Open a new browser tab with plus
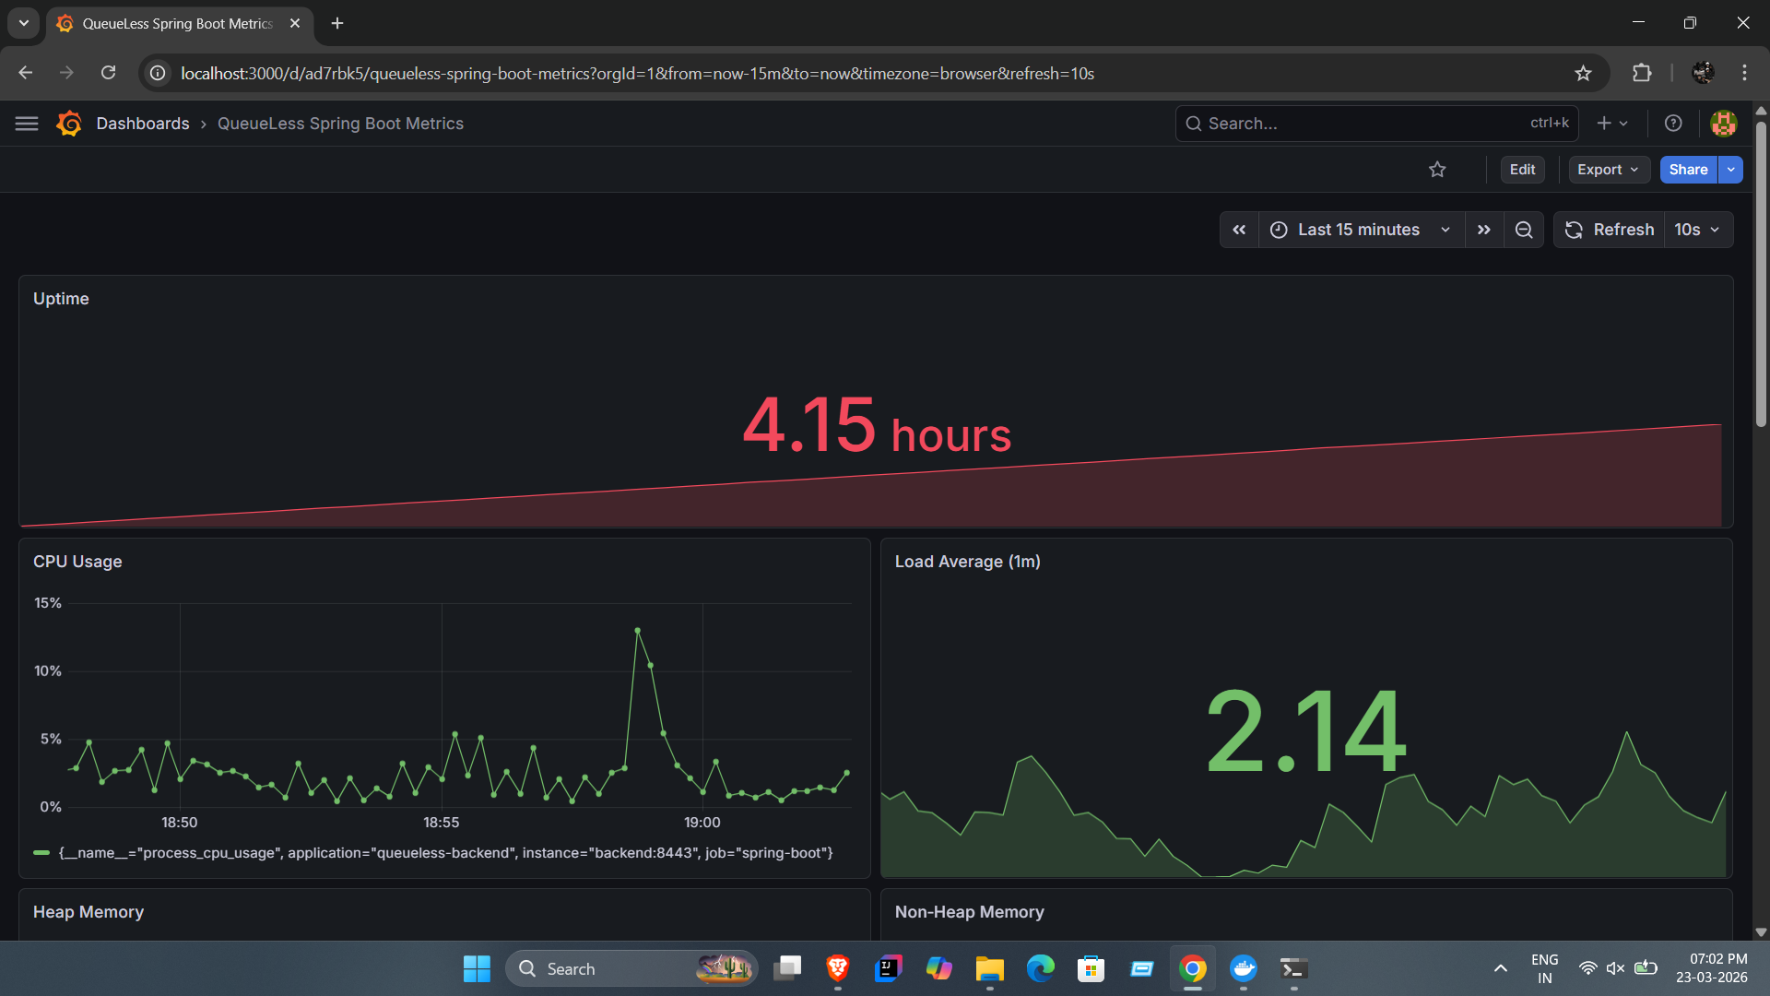Screen dimensions: 1770x996 tap(337, 24)
